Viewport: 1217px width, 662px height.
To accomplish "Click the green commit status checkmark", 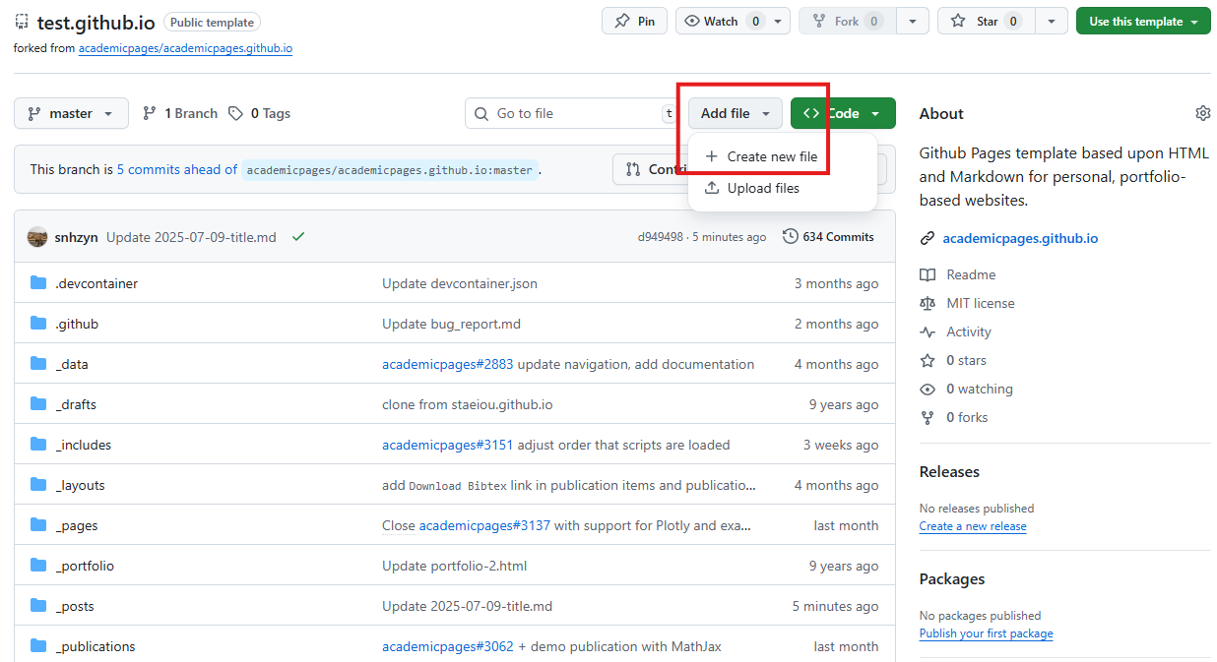I will [x=298, y=237].
